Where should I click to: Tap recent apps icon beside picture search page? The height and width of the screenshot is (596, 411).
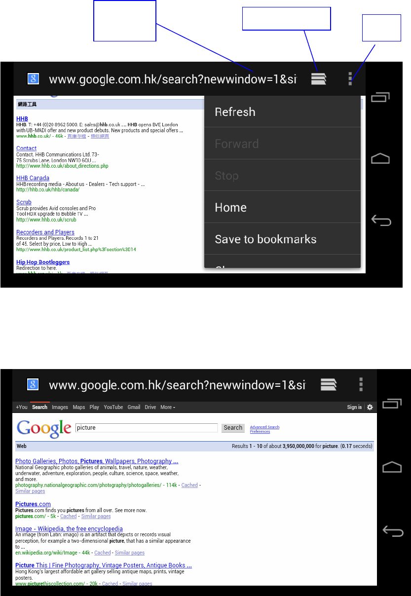coord(392,404)
